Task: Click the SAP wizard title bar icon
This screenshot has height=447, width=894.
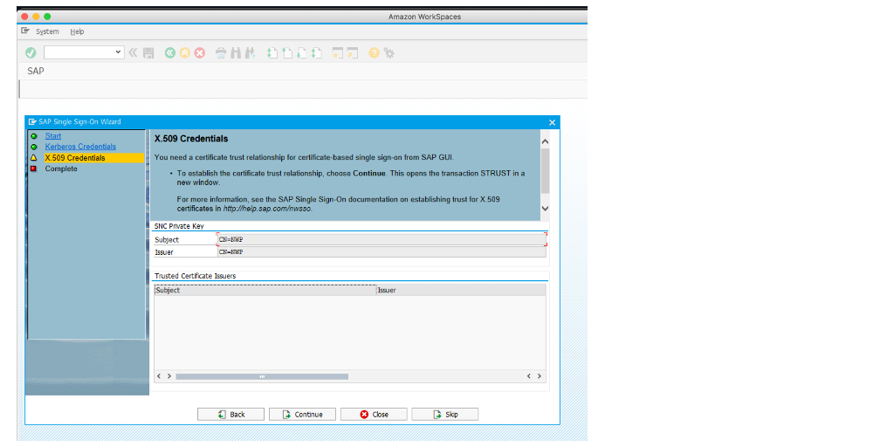Action: pyautogui.click(x=32, y=122)
